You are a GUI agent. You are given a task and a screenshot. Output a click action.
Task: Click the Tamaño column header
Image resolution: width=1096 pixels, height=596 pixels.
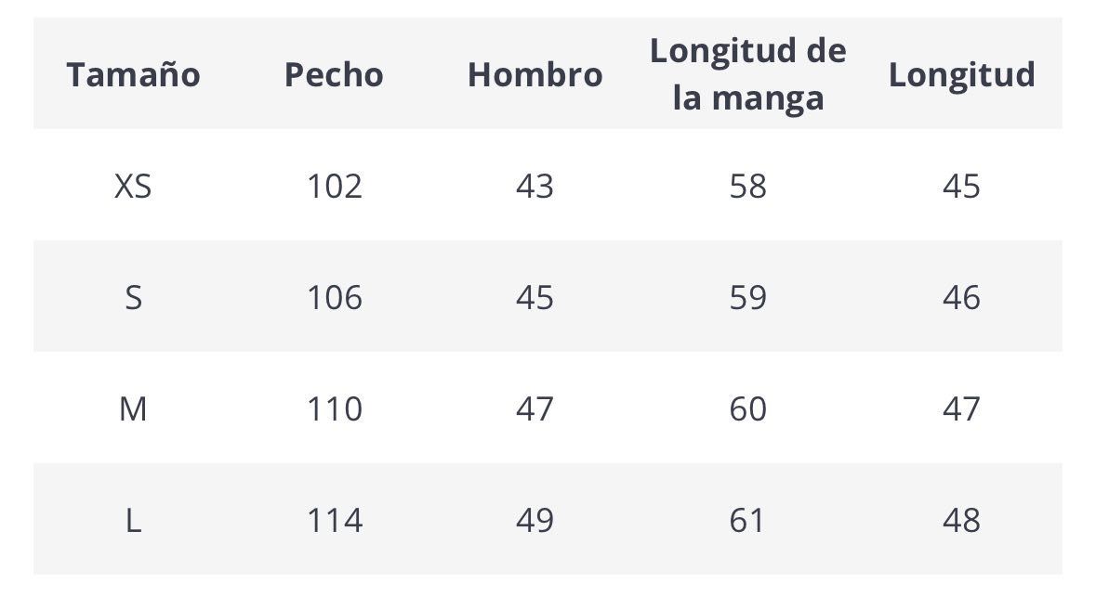(x=133, y=74)
